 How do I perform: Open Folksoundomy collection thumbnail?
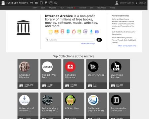47,100
